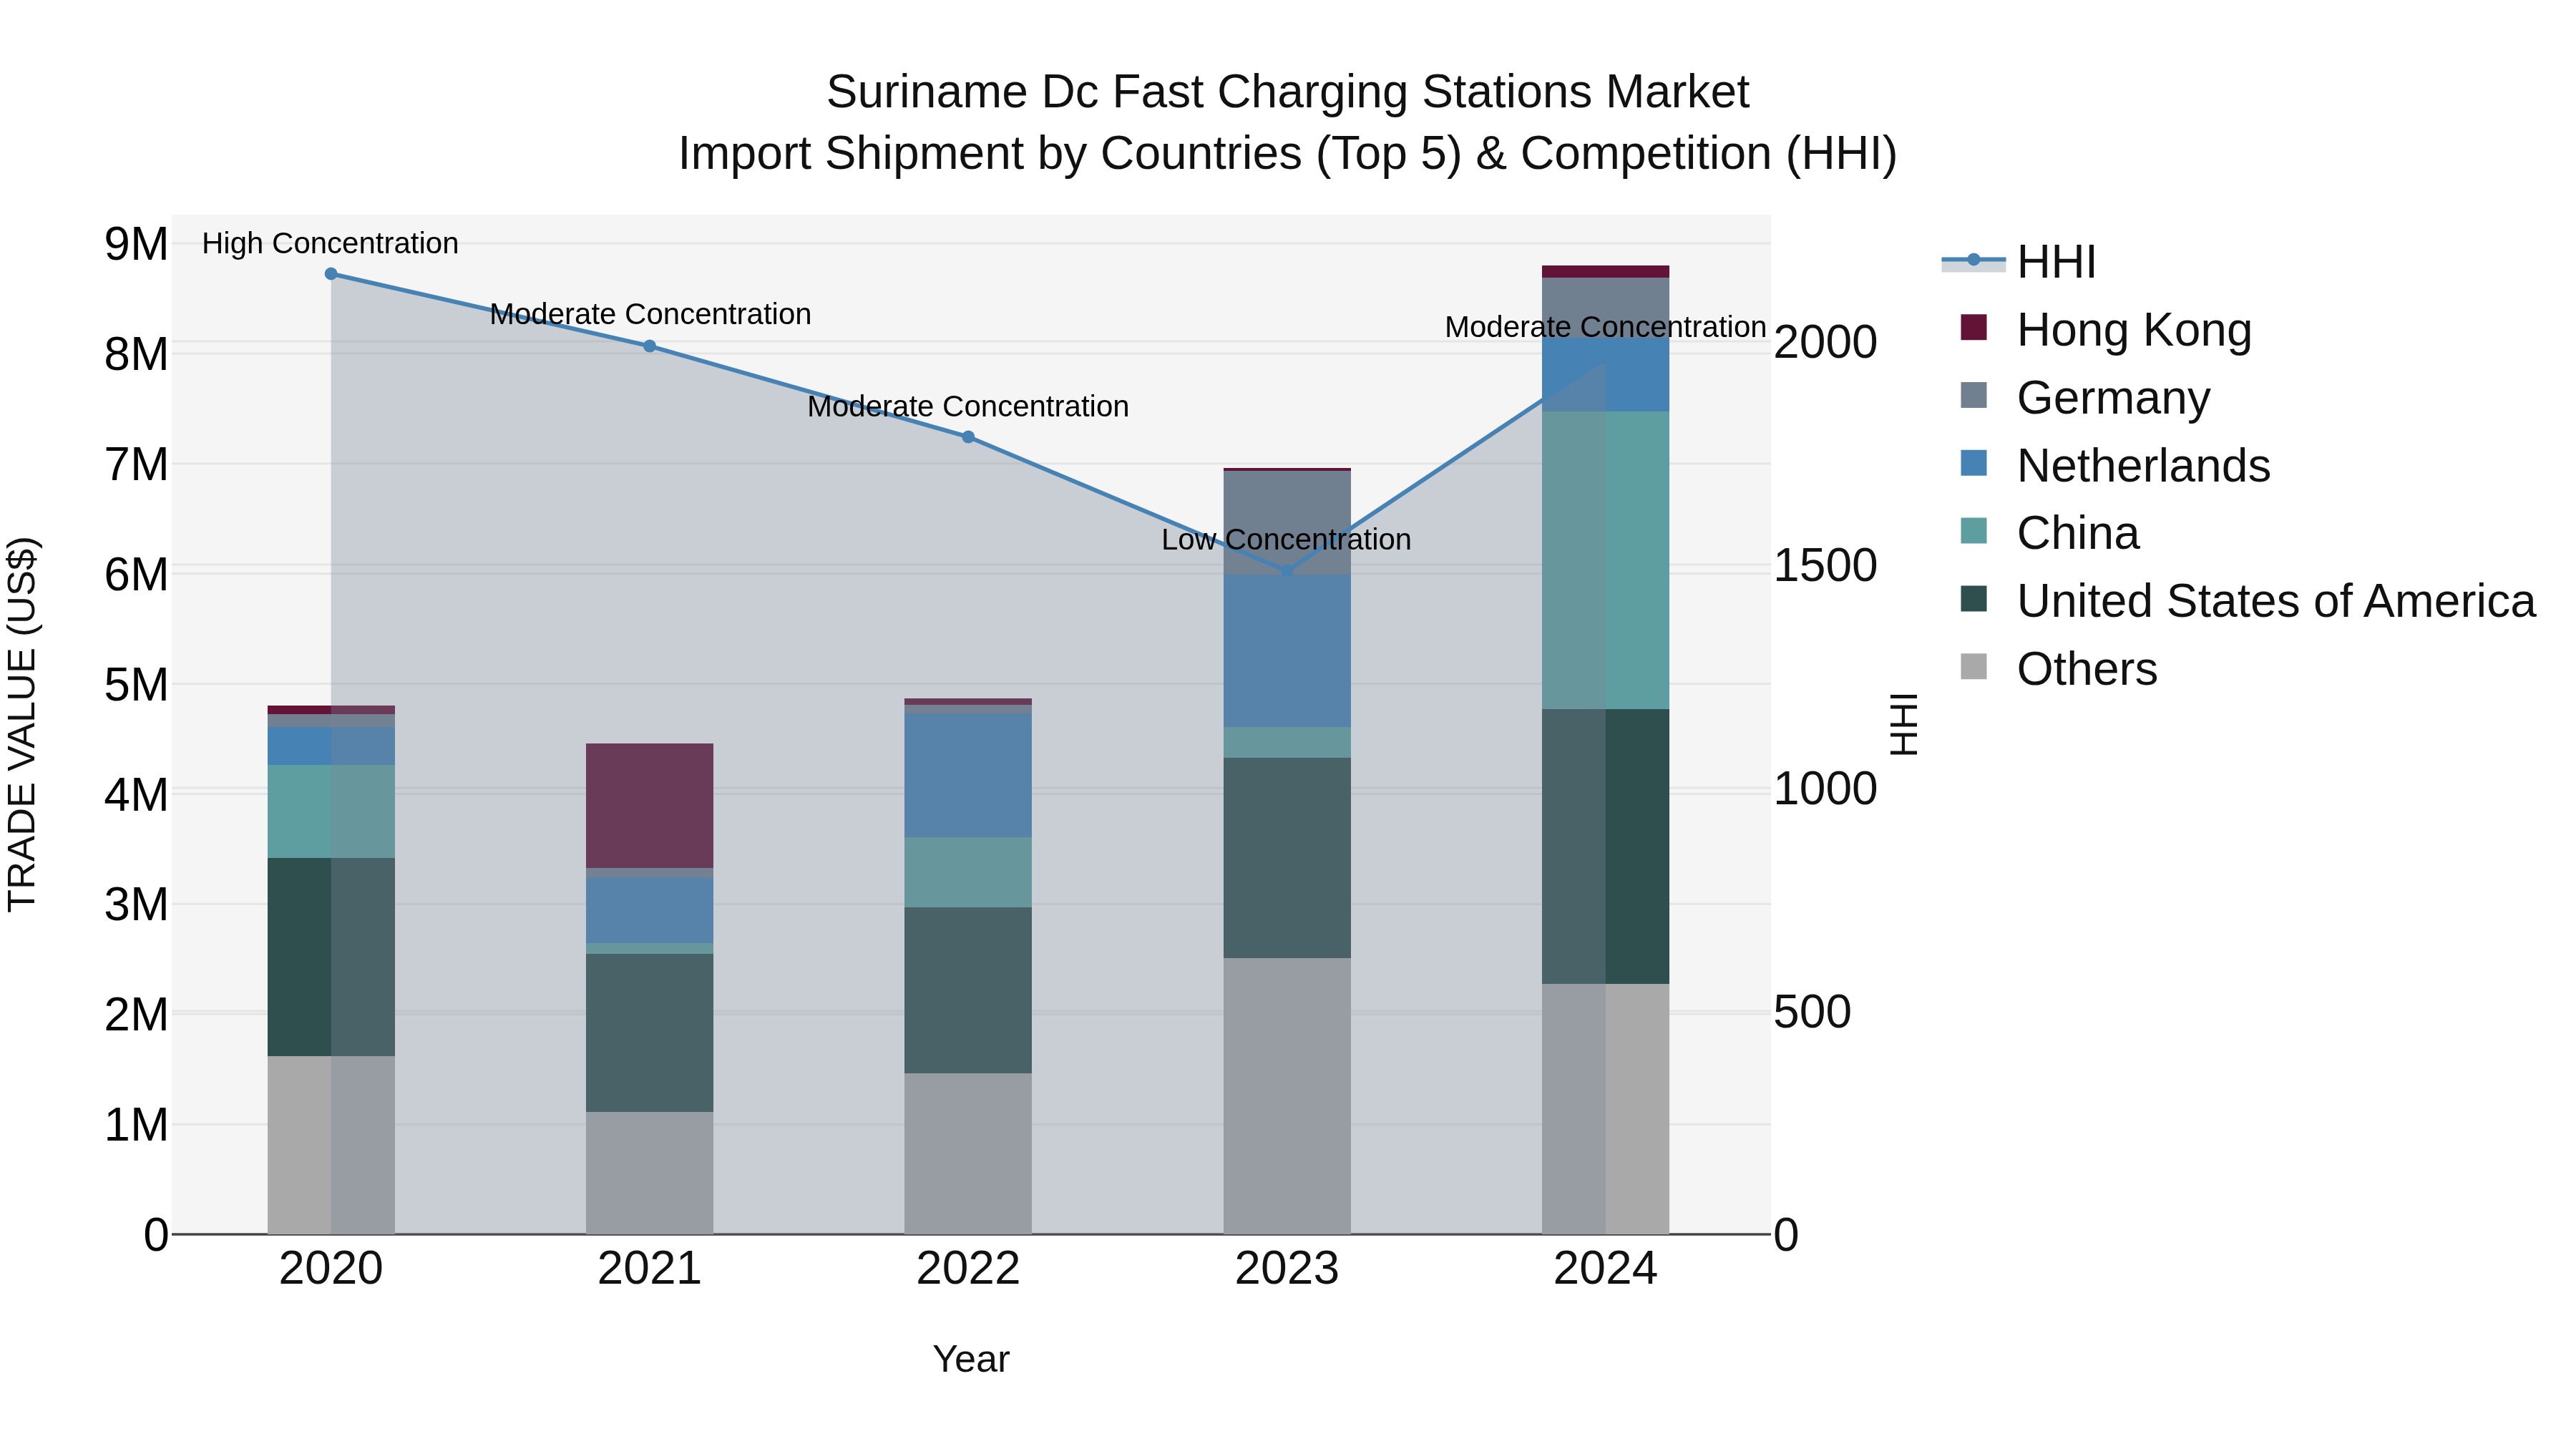Click the right-side 'HHI' axis title

[x=1904, y=724]
